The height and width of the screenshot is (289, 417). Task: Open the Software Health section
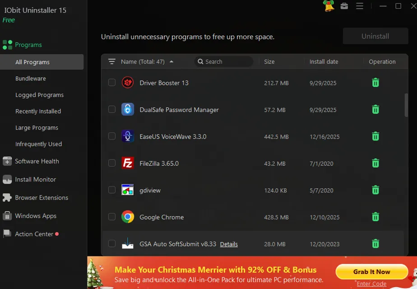[37, 161]
